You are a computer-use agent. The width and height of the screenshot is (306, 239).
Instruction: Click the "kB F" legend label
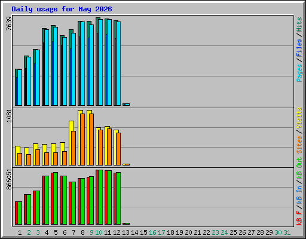[x=299, y=218]
